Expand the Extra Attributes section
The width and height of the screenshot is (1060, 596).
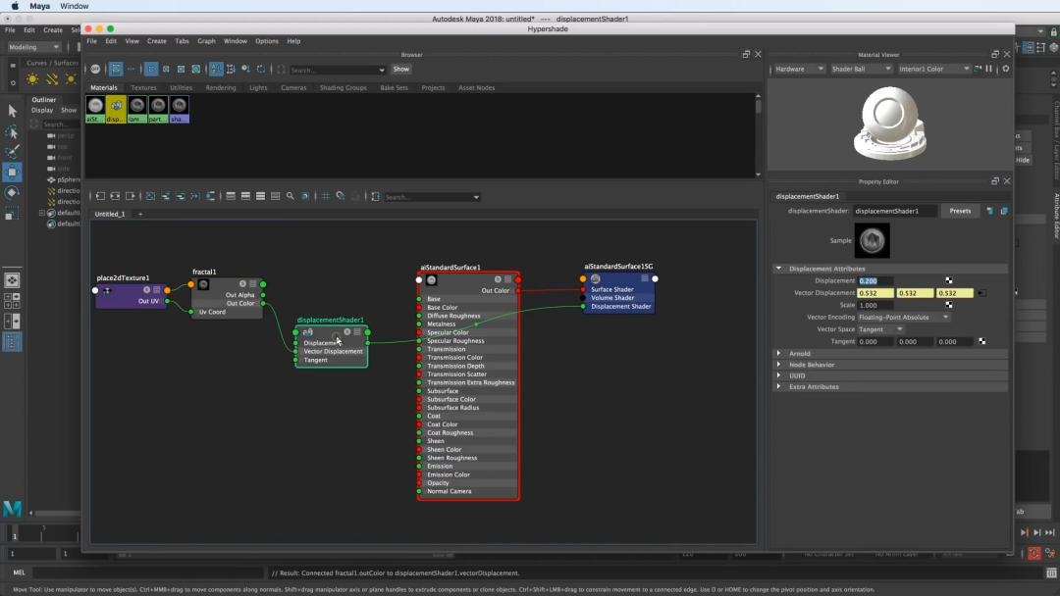pyautogui.click(x=778, y=387)
